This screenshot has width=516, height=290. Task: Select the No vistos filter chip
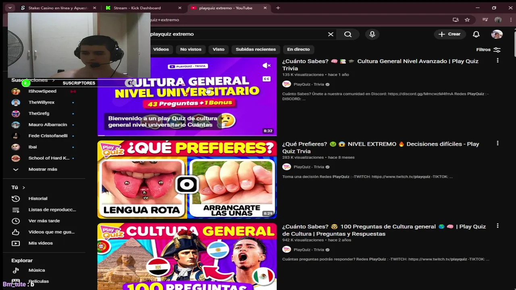(191, 49)
